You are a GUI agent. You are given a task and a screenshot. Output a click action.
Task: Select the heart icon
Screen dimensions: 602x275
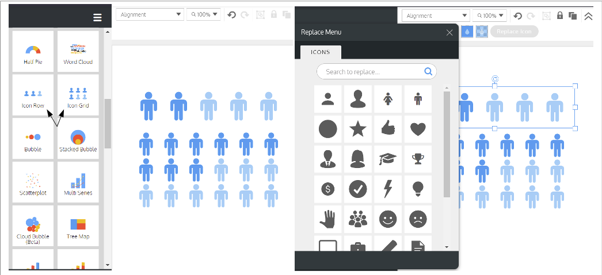(x=418, y=129)
